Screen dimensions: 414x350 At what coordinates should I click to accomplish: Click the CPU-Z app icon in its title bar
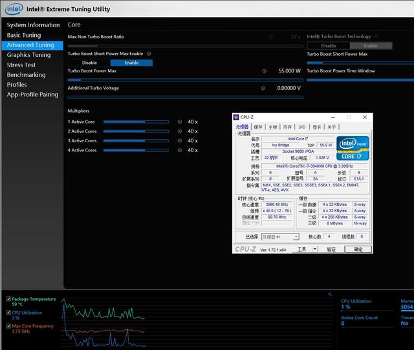click(236, 117)
